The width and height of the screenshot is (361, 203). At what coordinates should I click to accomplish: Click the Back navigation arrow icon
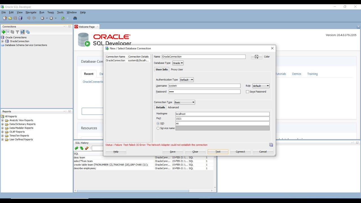(x=42, y=18)
